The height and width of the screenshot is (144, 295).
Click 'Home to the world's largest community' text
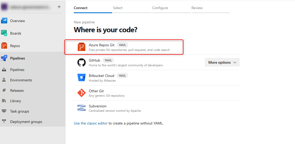point(126,65)
